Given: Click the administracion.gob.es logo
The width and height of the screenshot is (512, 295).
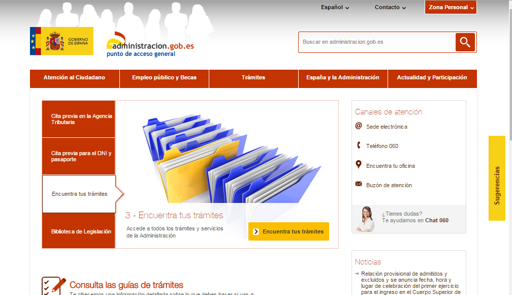Looking at the screenshot, I should (150, 44).
